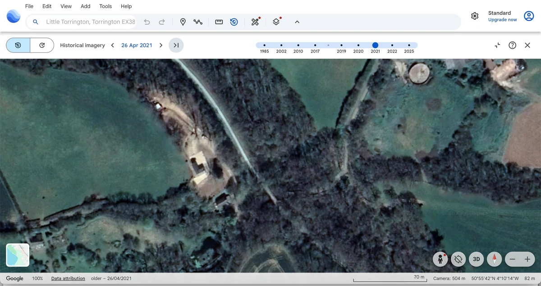541x286 pixels.
Task: Open historical imagery help
Action: point(512,45)
